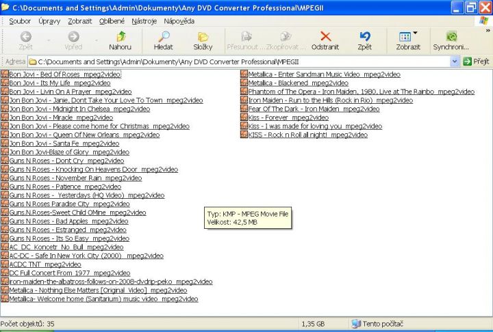This screenshot has height=332, width=493.
Task: Select AC-DC - Safe In New York City file
Action: (x=86, y=255)
